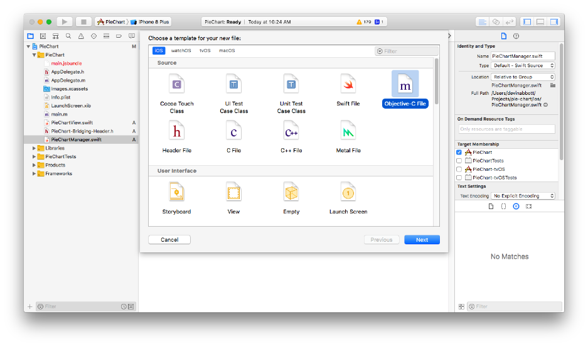Image resolution: width=588 pixels, height=346 pixels.
Task: Show the Source Control navigator
Action: [x=43, y=36]
